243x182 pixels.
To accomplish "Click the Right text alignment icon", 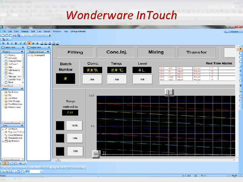I will 37,43.
